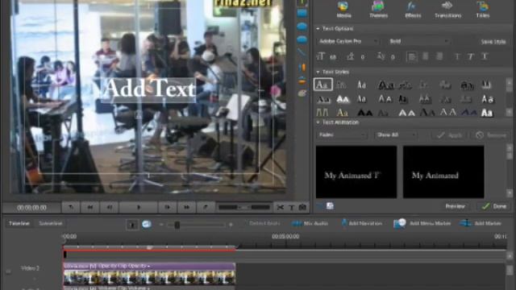Click the Rewind playback button
The image size is (516, 290).
89,207
